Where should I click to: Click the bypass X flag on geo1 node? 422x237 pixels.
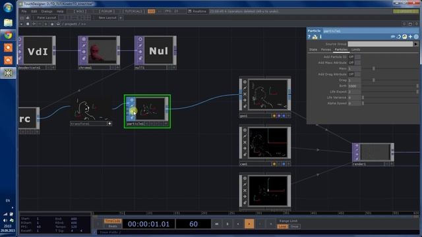[x=245, y=94]
